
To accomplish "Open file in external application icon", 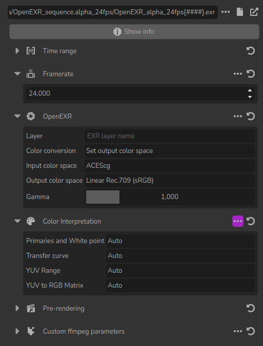I will [x=254, y=12].
